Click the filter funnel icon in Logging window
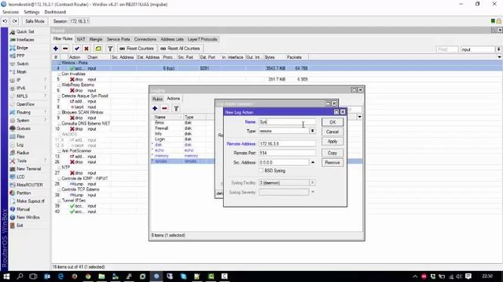This screenshot has height=282, width=503. coord(176,109)
